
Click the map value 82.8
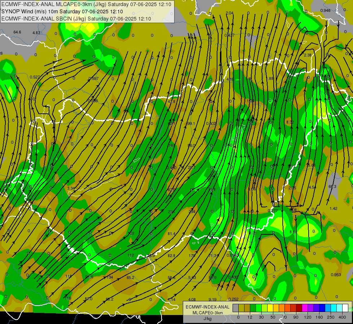(x=171, y=256)
